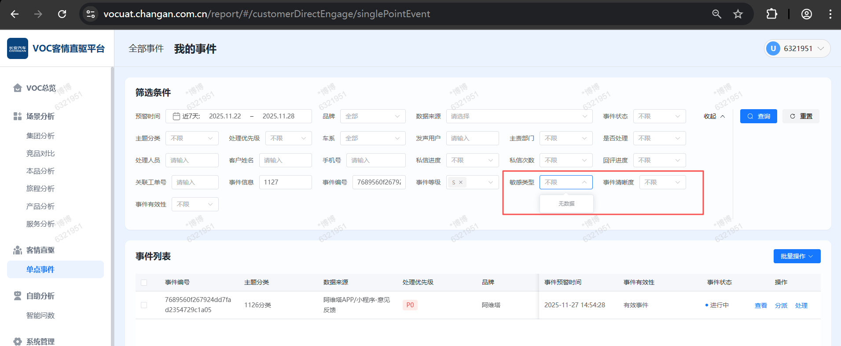Bookmark this page with star icon
Screen dimensions: 841x346
(x=738, y=14)
